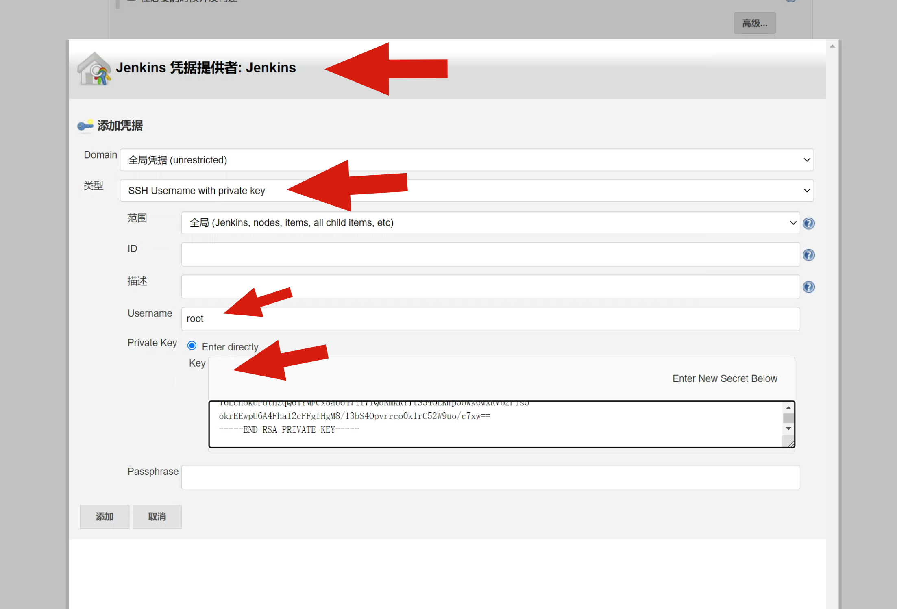
Task: Click the 取消 cancel button
Action: 157,516
